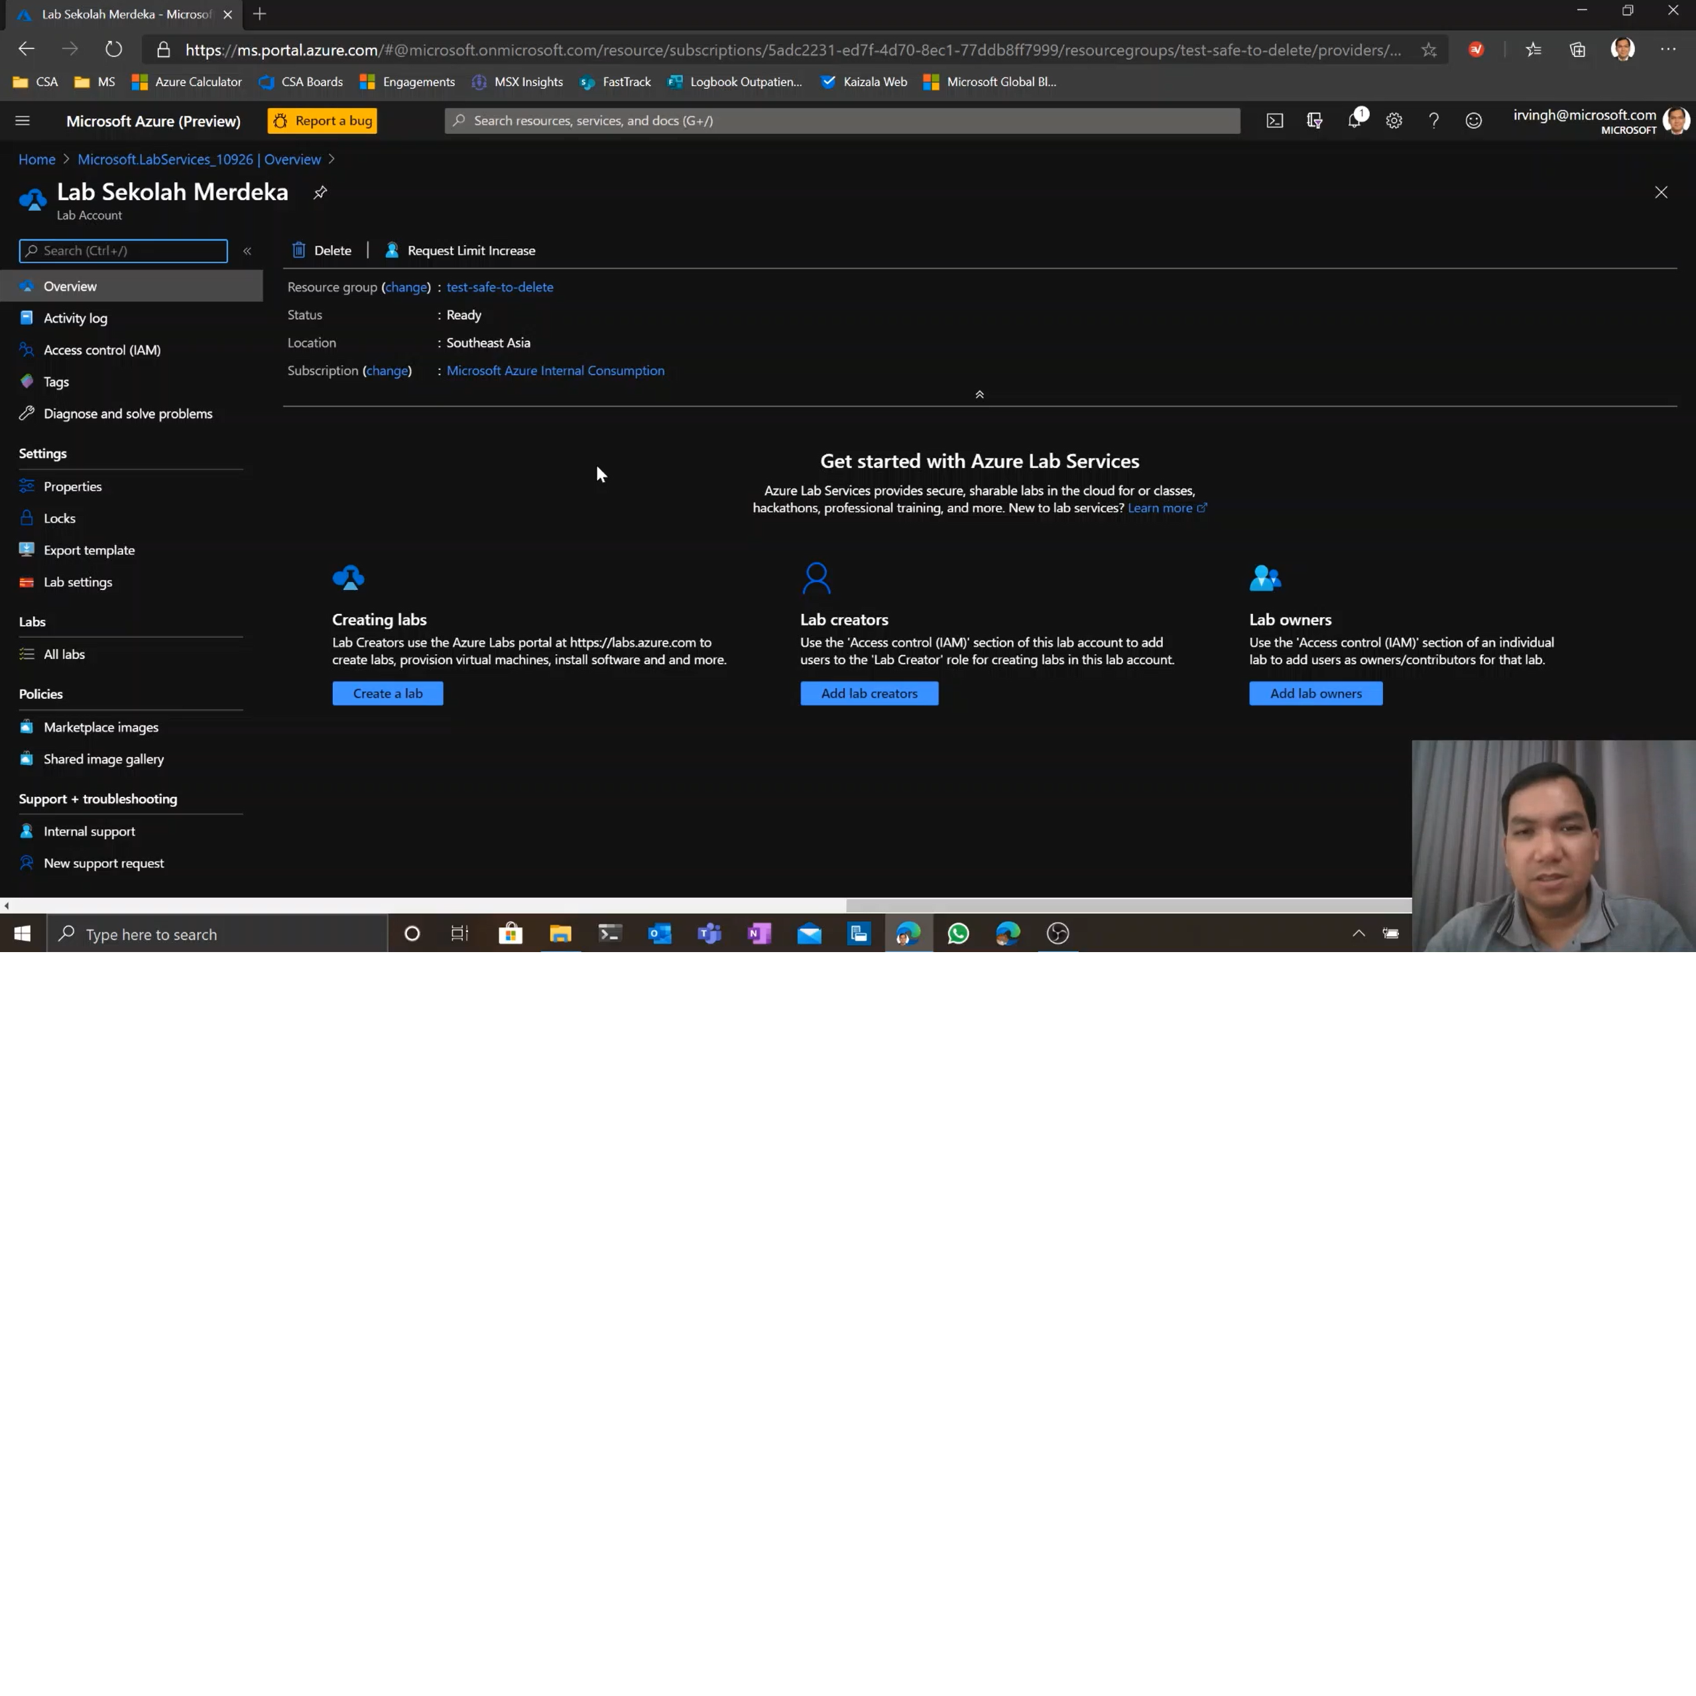Open the Kaizala Web bookmark

[864, 82]
